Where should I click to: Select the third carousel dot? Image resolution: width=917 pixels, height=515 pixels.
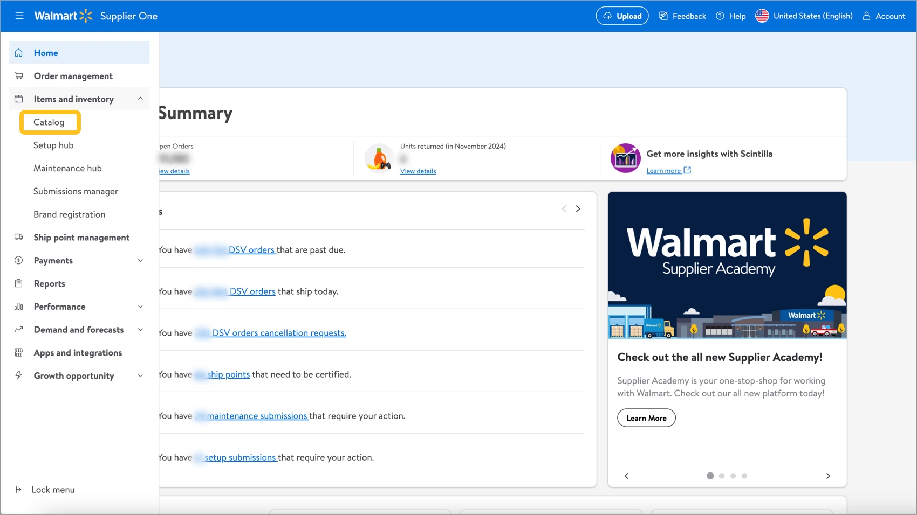coord(733,476)
